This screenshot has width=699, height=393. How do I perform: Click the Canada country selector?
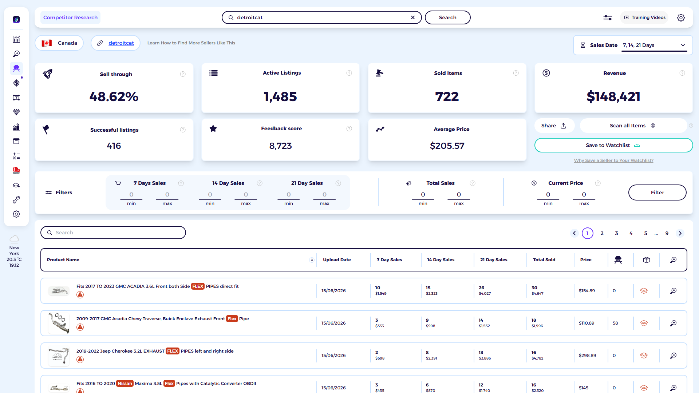click(x=59, y=43)
